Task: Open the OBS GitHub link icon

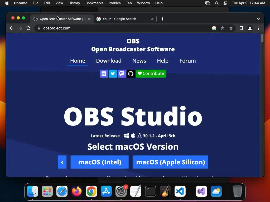Action: [x=131, y=74]
